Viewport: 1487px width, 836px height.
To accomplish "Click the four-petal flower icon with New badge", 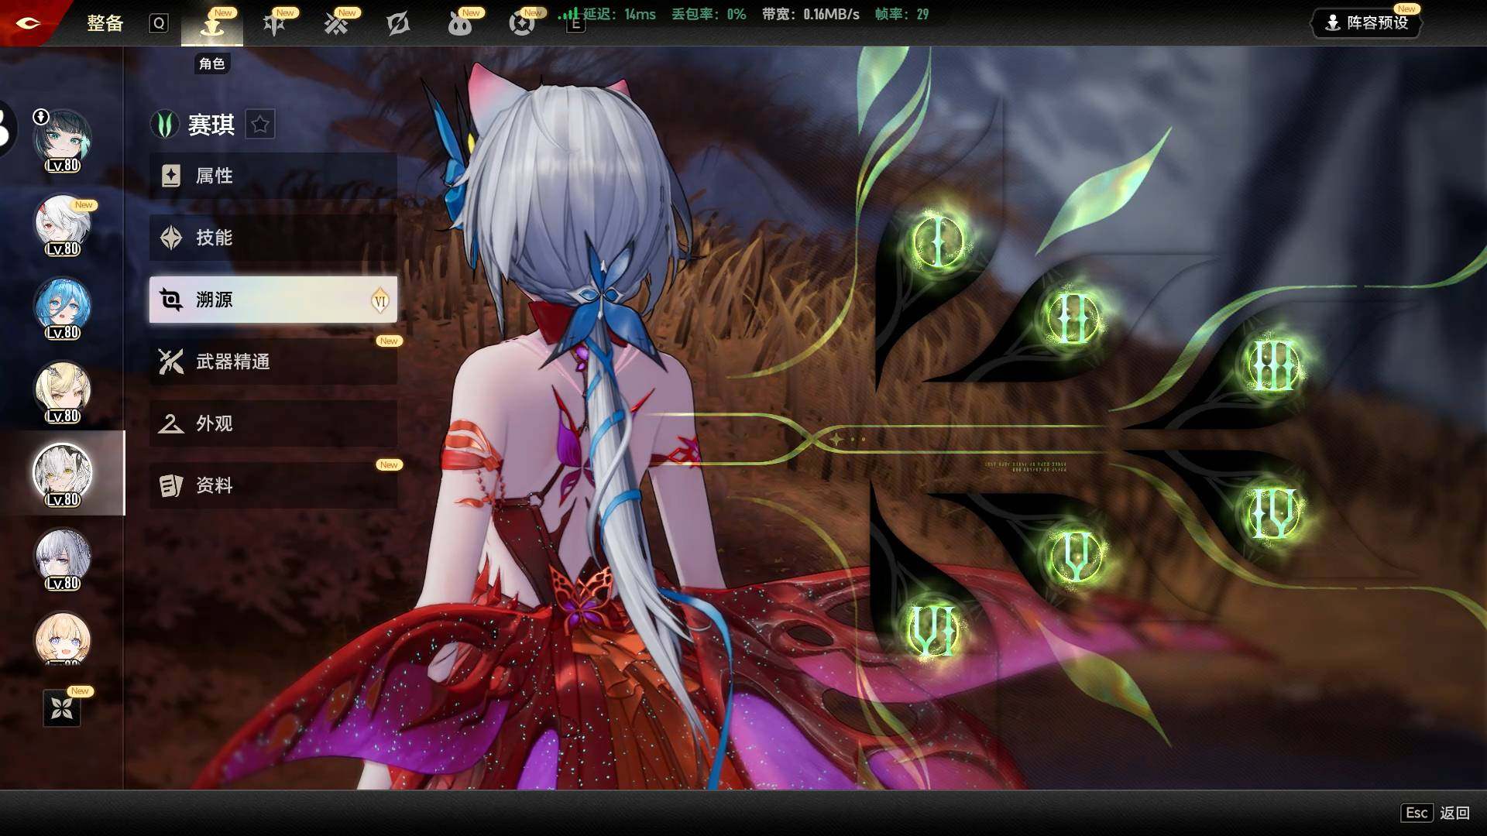I will pos(62,708).
